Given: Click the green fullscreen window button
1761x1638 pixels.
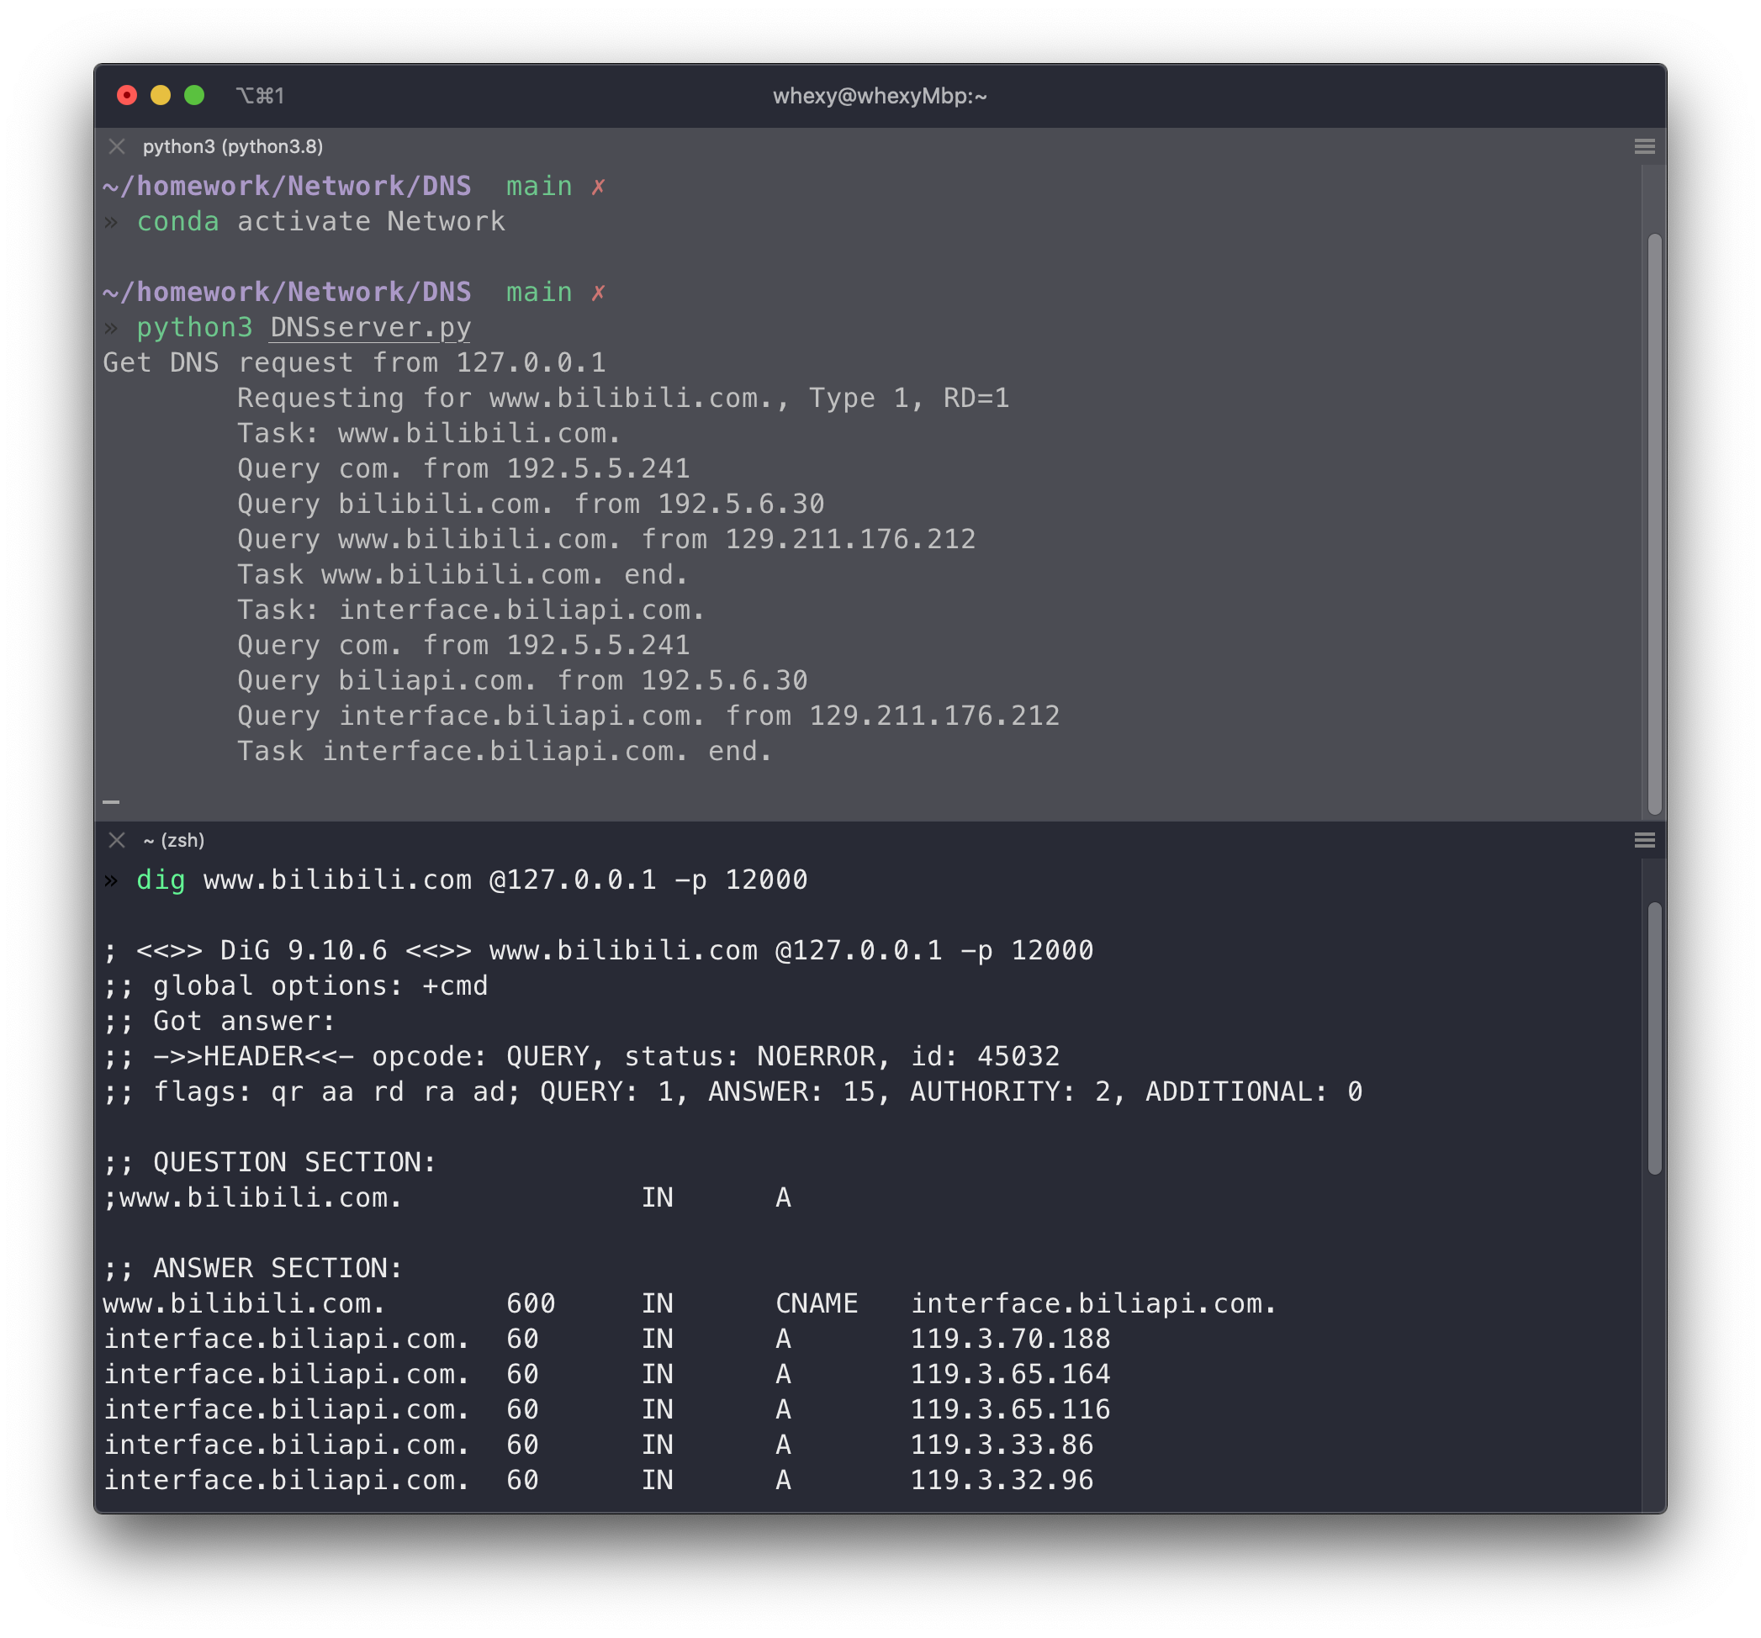Looking at the screenshot, I should tap(194, 96).
